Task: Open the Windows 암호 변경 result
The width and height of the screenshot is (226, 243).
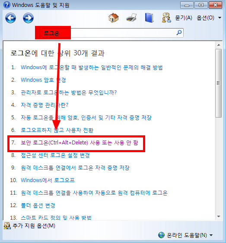Action: pyautogui.click(x=43, y=80)
